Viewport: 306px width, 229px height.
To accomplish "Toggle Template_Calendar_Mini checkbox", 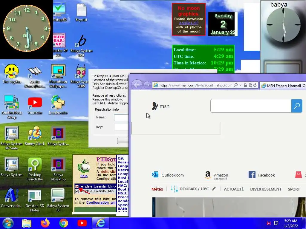I will [77, 191].
